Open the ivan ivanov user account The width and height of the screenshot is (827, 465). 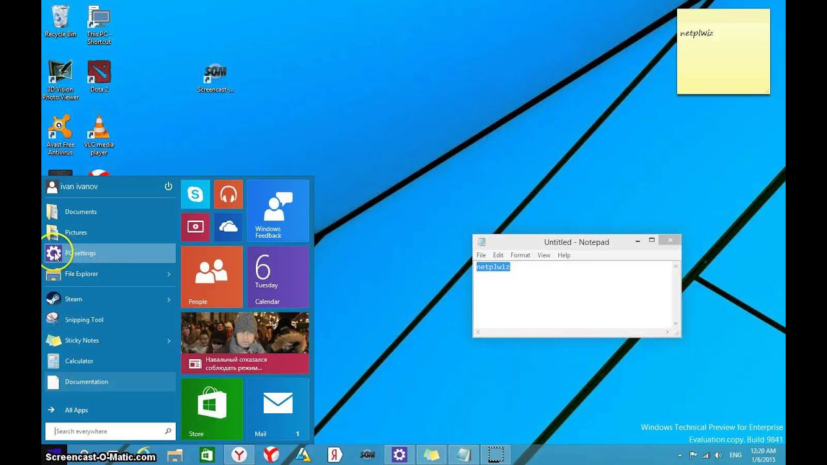[72, 186]
